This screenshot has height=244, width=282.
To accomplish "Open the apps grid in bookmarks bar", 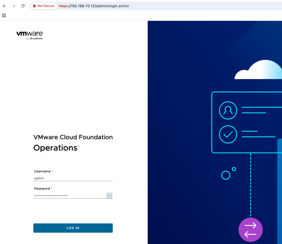I will (4, 15).
